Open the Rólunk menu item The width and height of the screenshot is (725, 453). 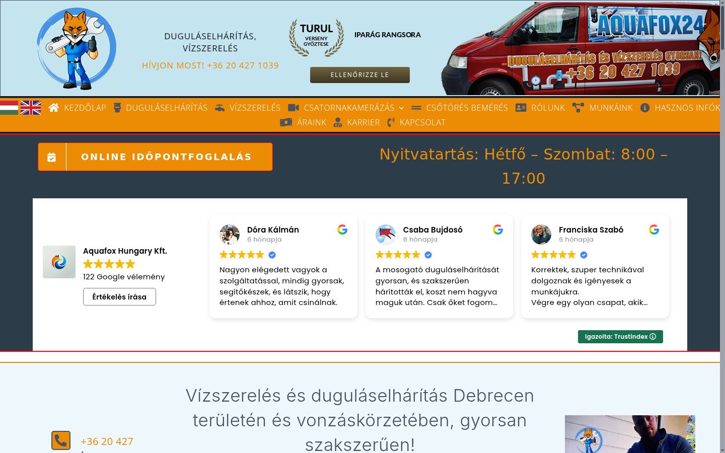548,108
